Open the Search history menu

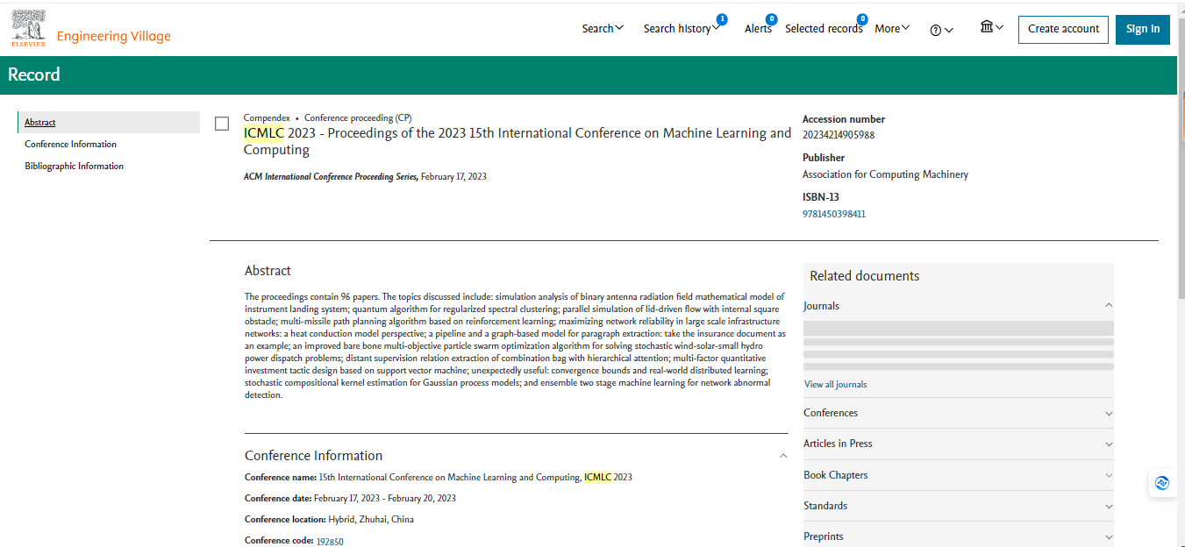pyautogui.click(x=681, y=29)
